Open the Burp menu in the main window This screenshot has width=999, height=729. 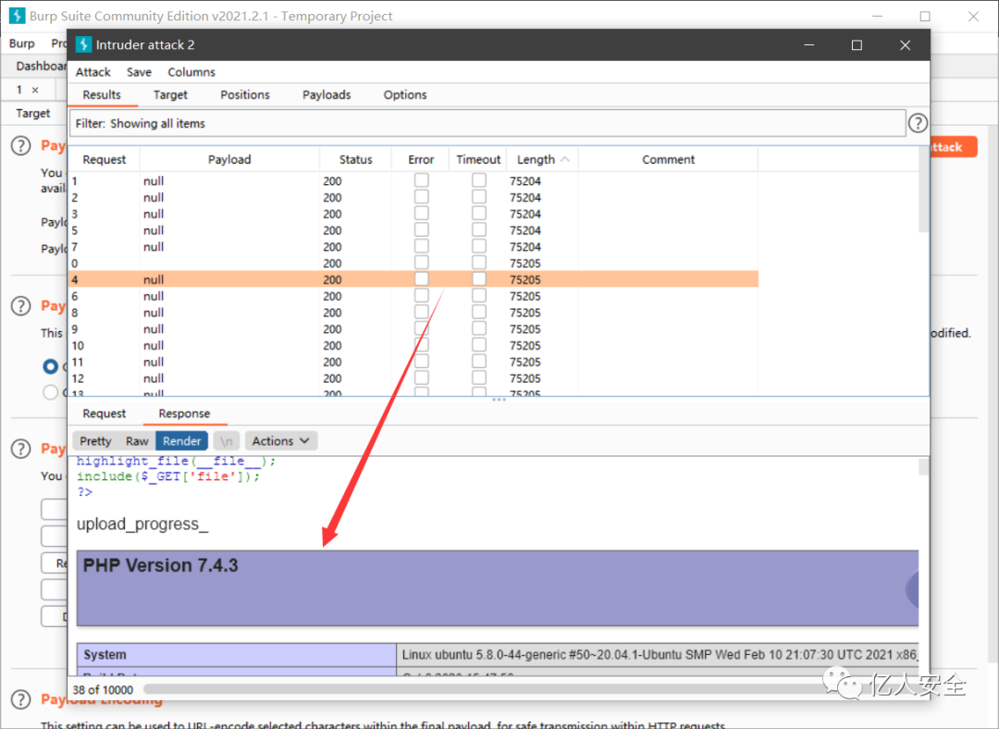(x=21, y=43)
